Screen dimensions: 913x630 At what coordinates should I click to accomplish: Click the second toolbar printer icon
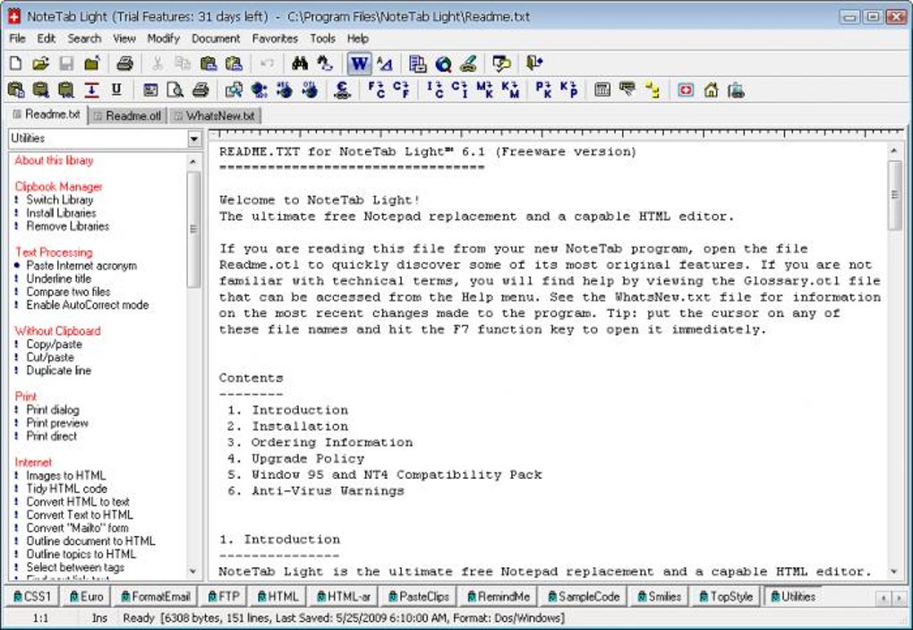pos(201,89)
